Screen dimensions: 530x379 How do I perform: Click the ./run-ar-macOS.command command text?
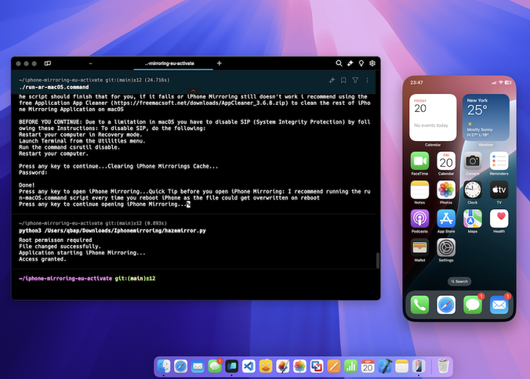54,87
